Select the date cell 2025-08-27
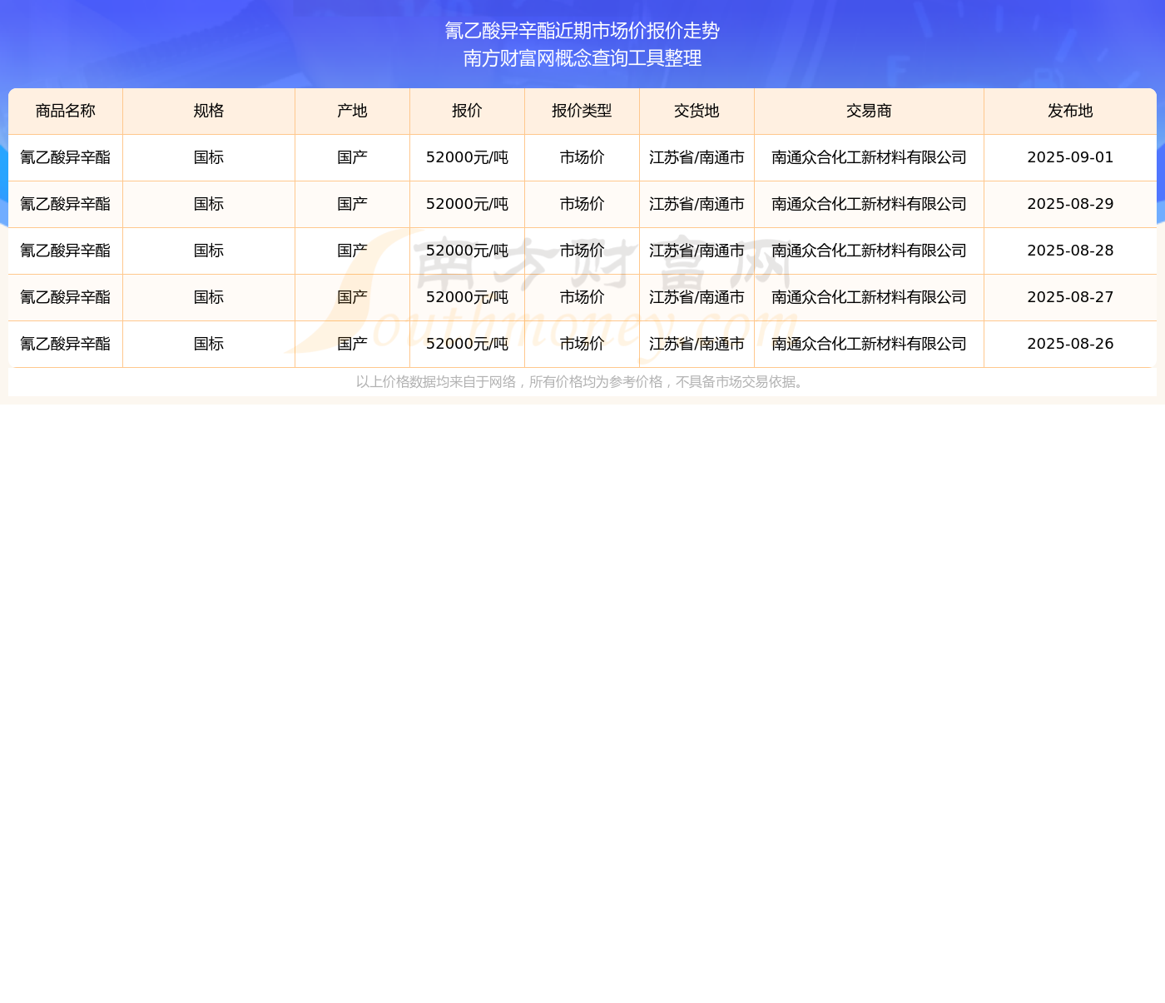 (1070, 297)
